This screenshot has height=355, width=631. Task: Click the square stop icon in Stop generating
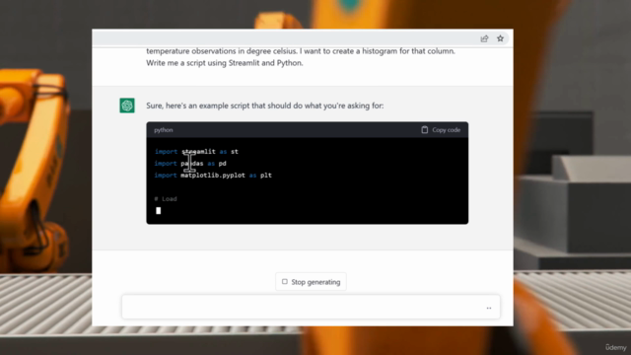285,282
